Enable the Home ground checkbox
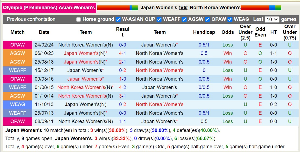The image size is (300, 152). coord(79,19)
